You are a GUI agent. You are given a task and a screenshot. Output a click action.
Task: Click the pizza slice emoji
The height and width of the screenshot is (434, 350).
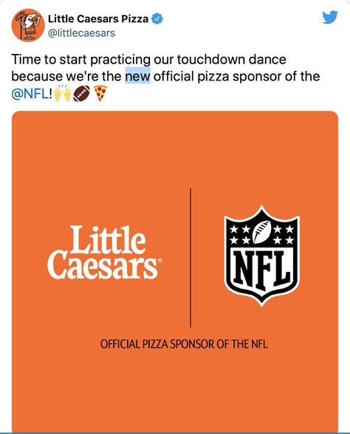click(x=100, y=93)
